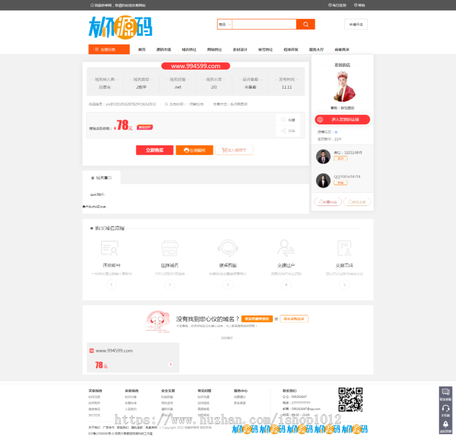
Task: Click the outlined publish request button
Action: 294,318
